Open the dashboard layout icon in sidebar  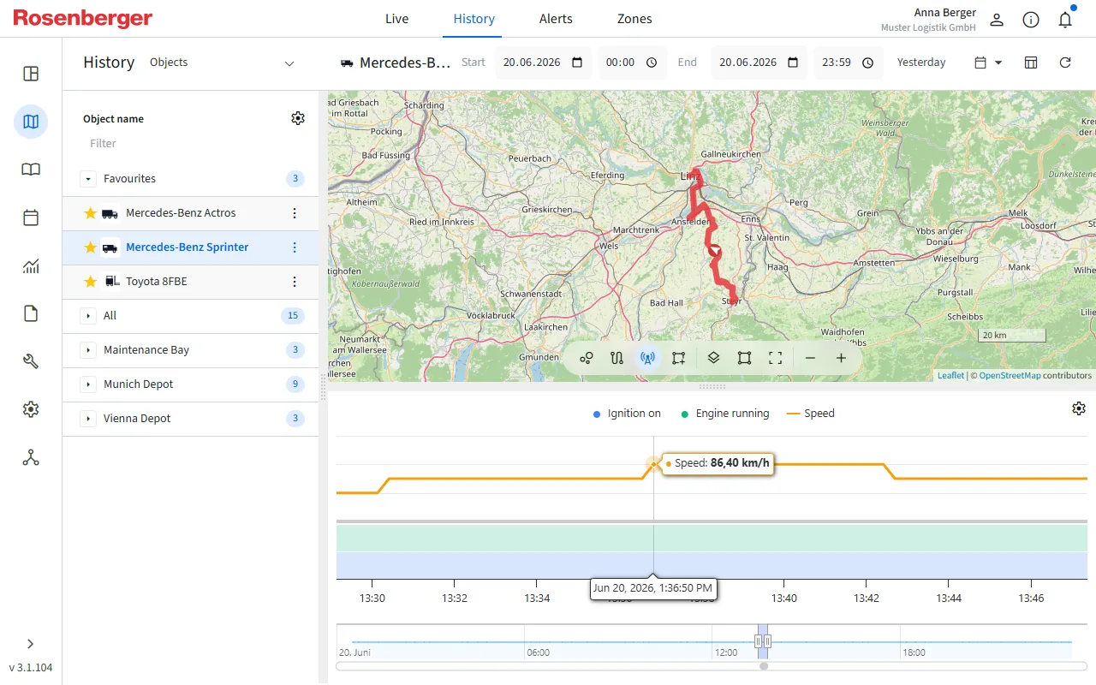pos(31,74)
